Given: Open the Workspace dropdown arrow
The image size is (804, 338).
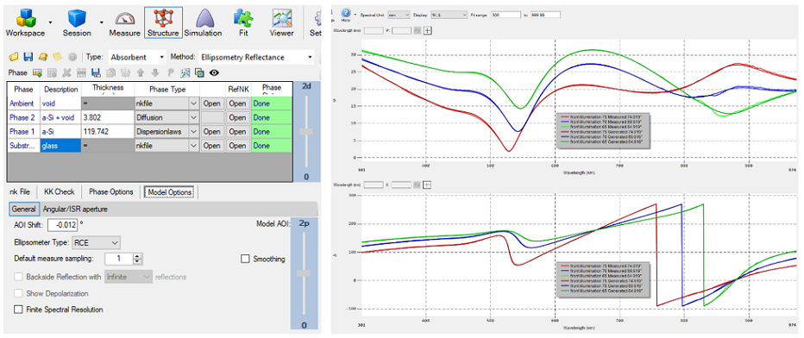Looking at the screenshot, I should (x=50, y=22).
